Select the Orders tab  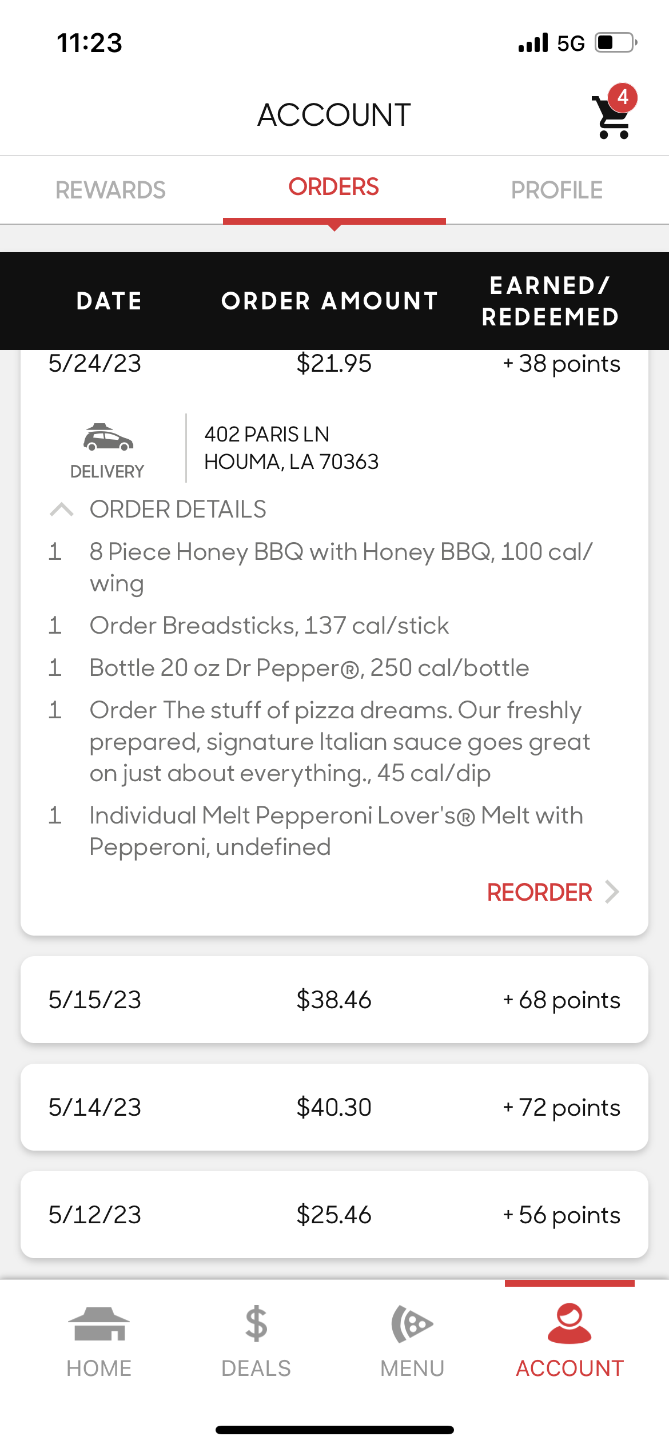334,188
